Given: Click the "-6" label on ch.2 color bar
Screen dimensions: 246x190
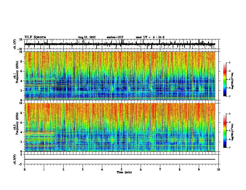Looking at the screenshot, I should tap(229, 139).
